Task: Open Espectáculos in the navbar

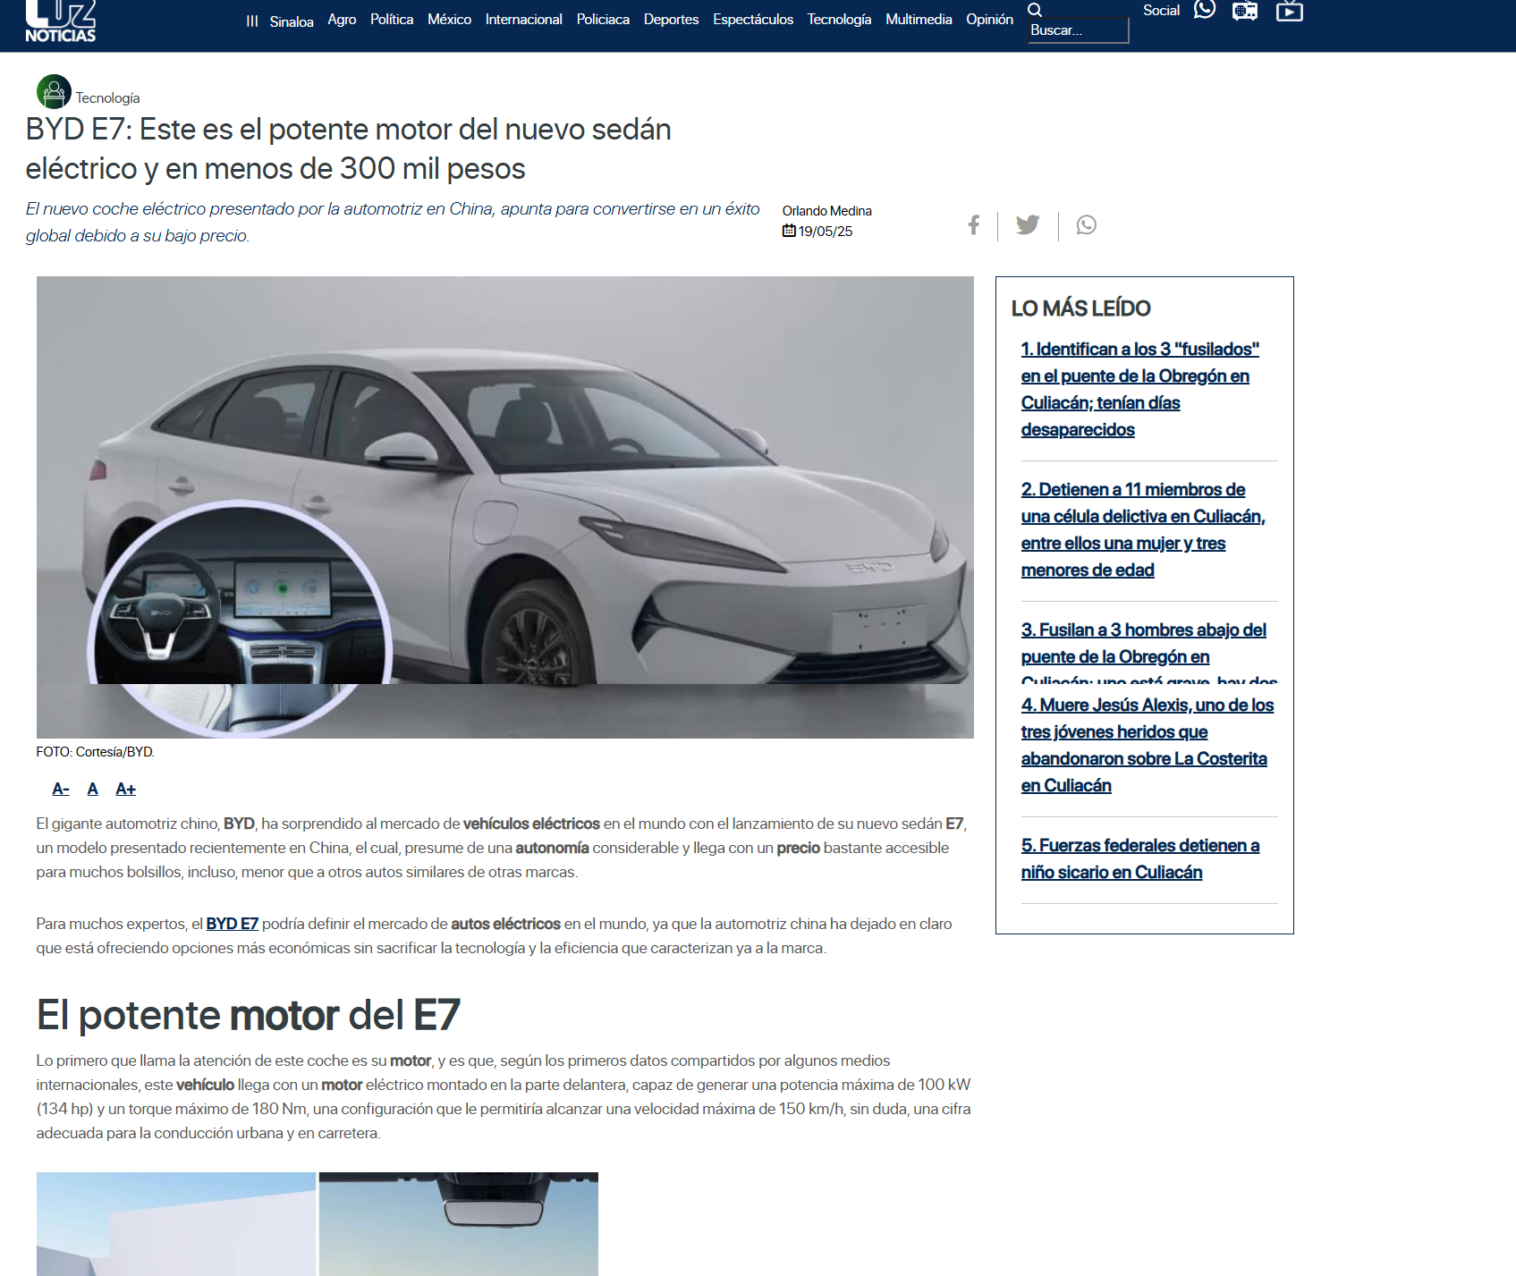Action: point(753,19)
